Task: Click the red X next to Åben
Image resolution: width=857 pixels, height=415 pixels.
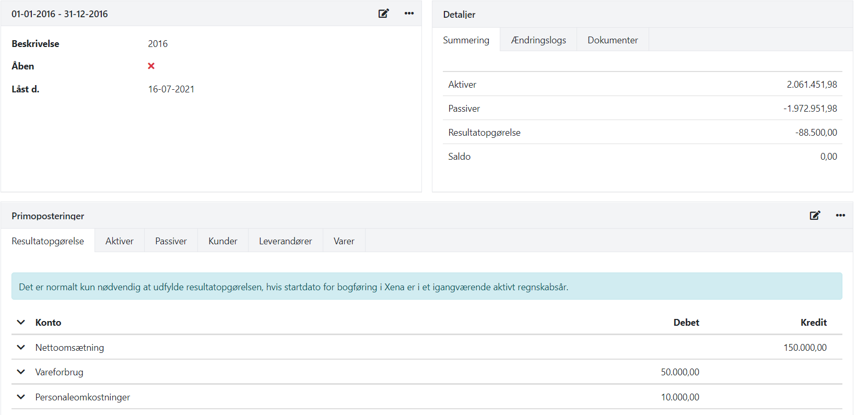Action: coord(151,66)
